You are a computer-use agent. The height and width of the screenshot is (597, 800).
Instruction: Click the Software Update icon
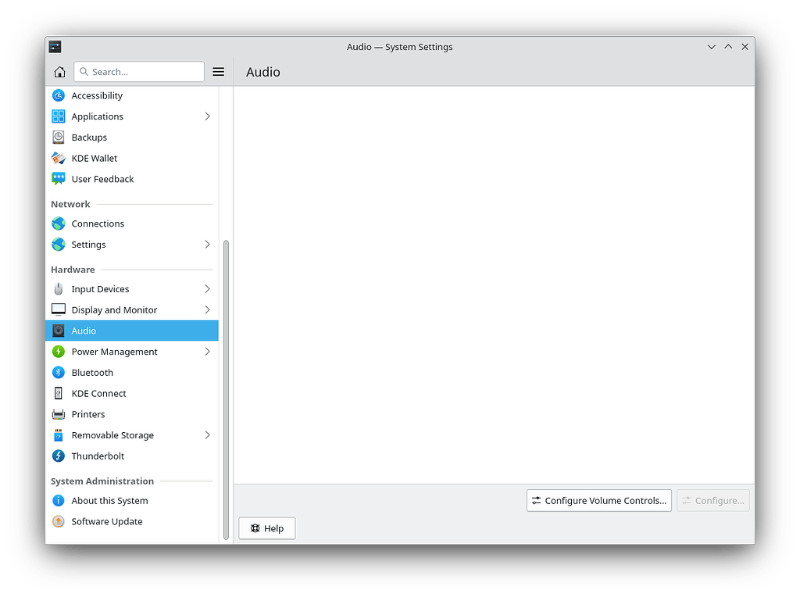click(59, 521)
